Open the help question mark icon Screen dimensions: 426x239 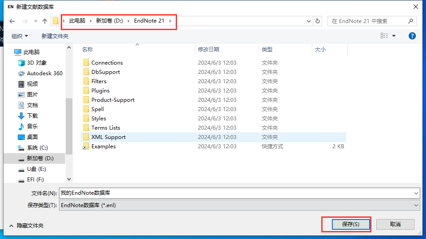412,36
